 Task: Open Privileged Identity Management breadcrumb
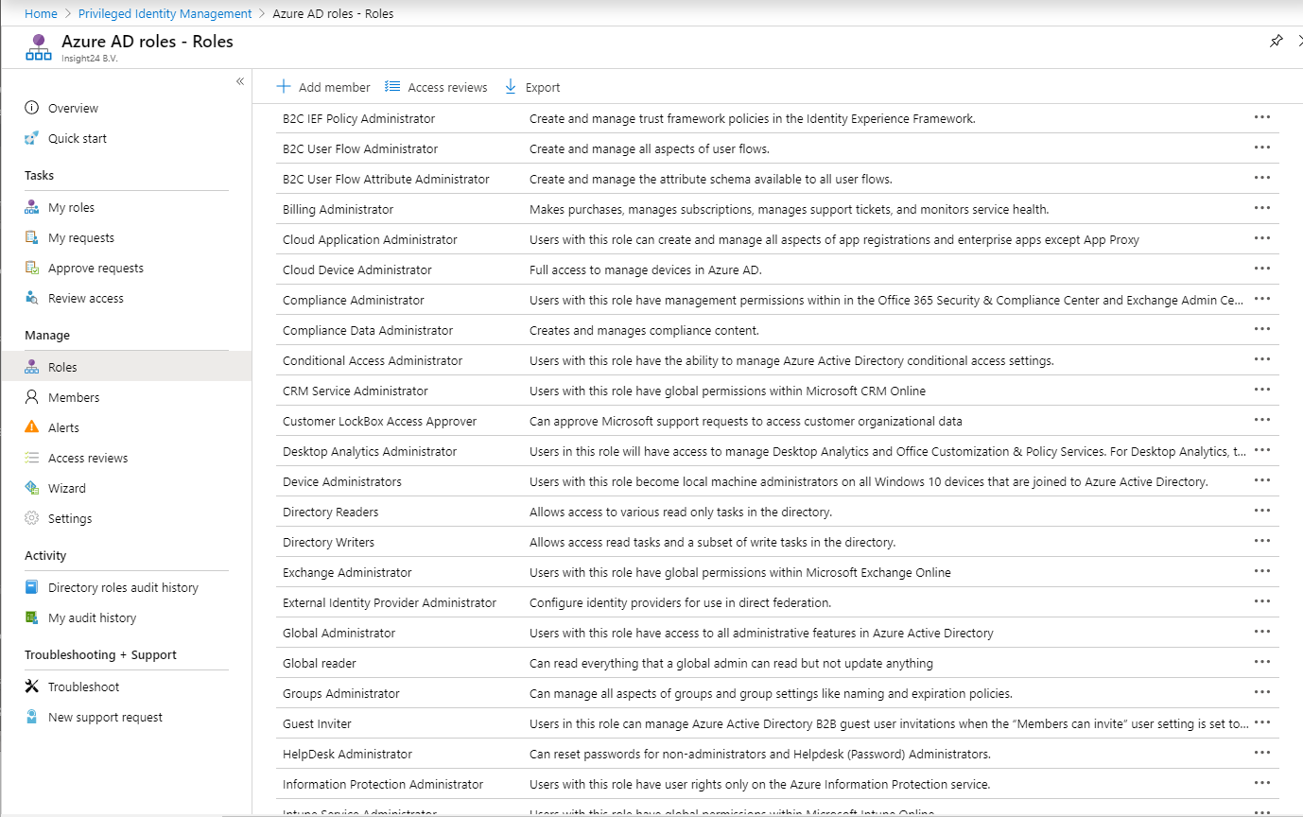165,13
